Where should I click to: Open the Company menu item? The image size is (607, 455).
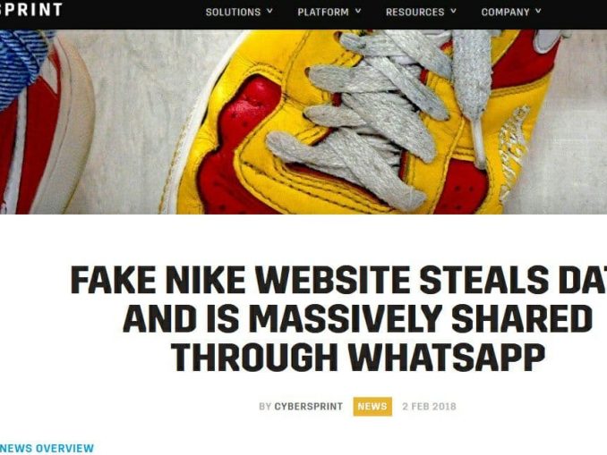(505, 12)
